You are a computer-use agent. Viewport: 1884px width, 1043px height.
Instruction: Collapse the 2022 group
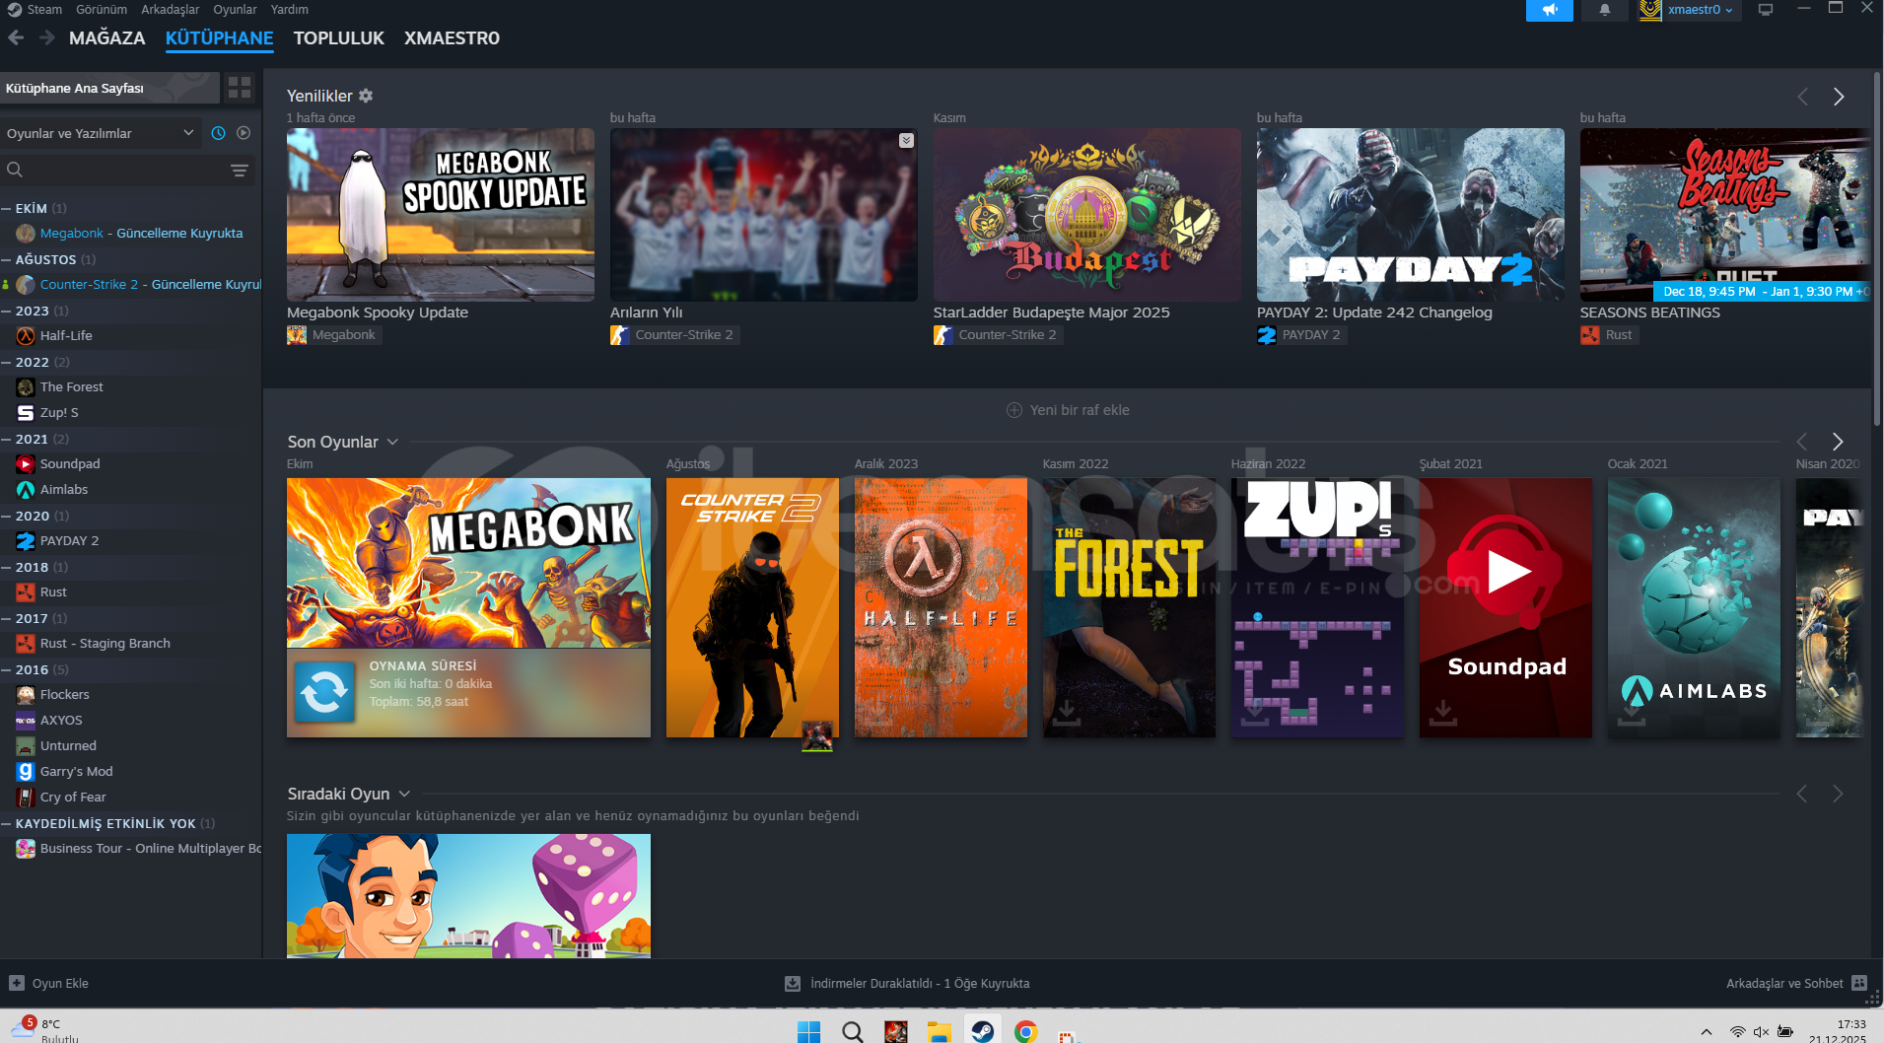pos(7,362)
